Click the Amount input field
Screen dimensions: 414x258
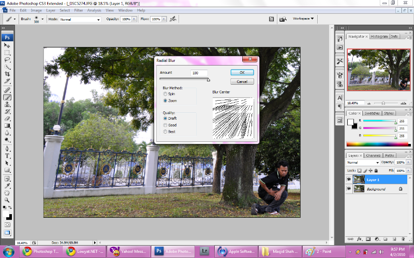coord(199,73)
